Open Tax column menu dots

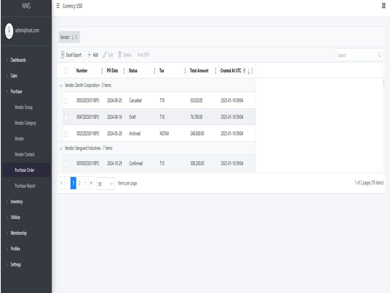[x=185, y=71]
